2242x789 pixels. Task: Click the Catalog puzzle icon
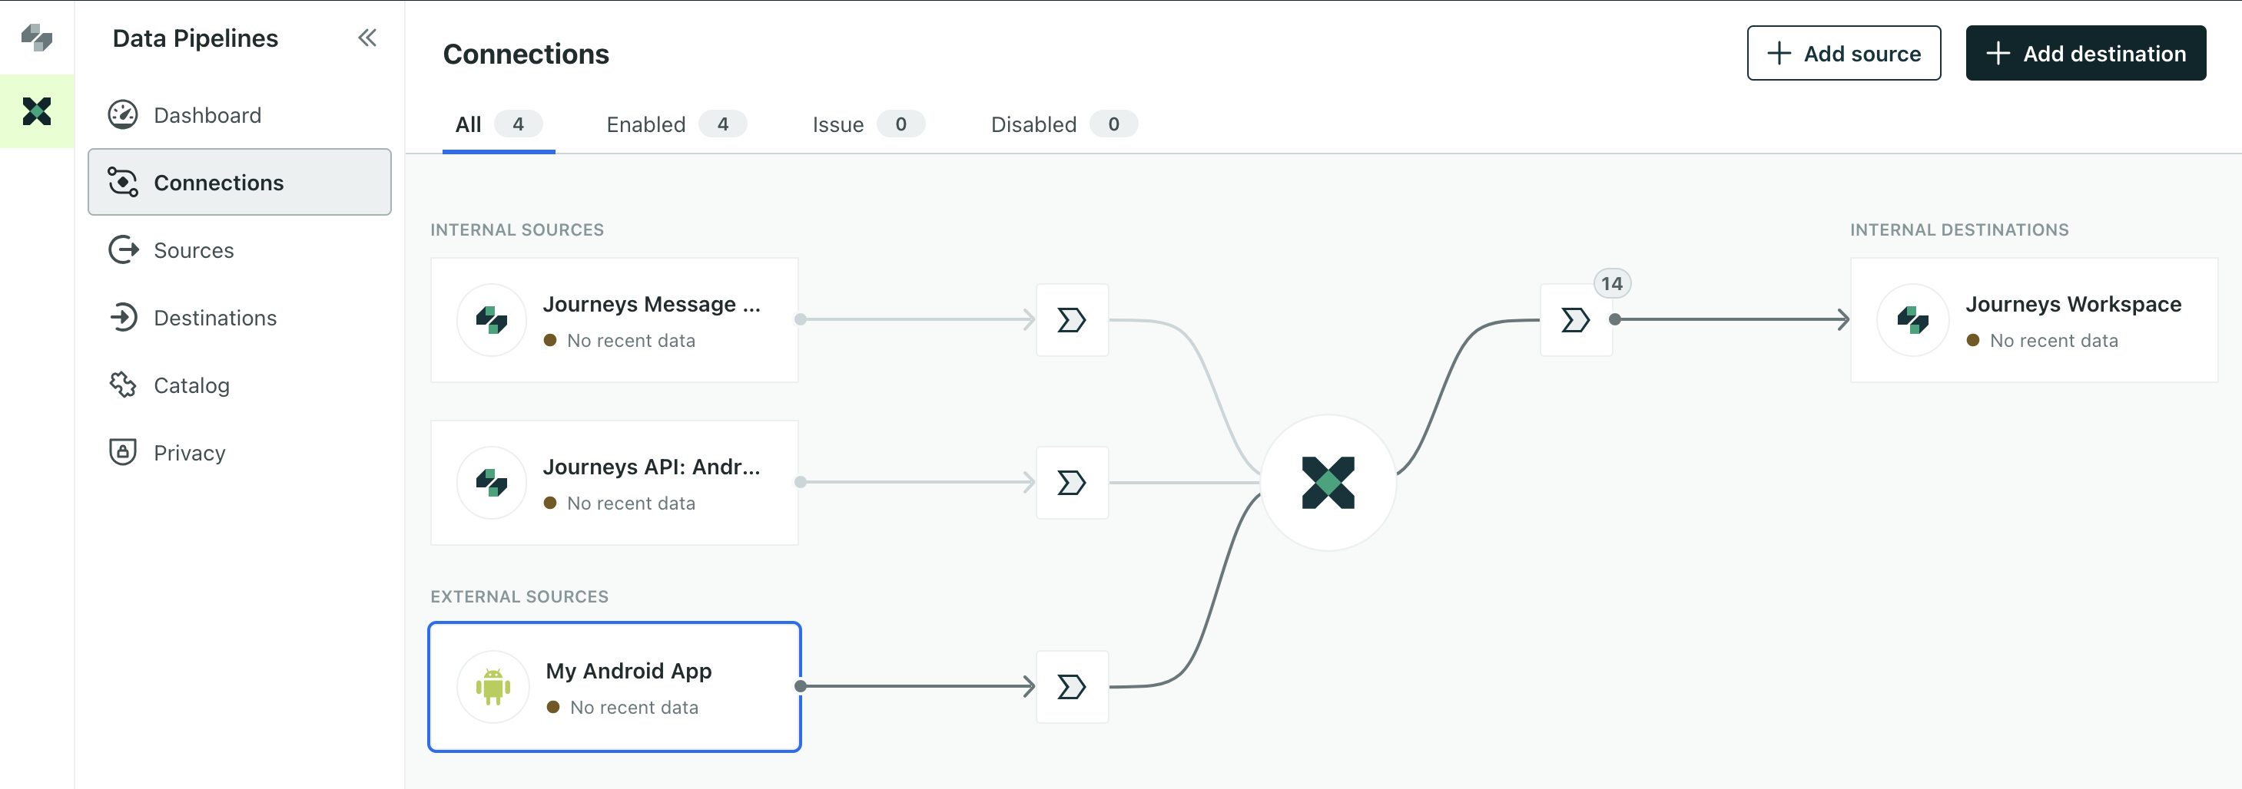coord(123,385)
